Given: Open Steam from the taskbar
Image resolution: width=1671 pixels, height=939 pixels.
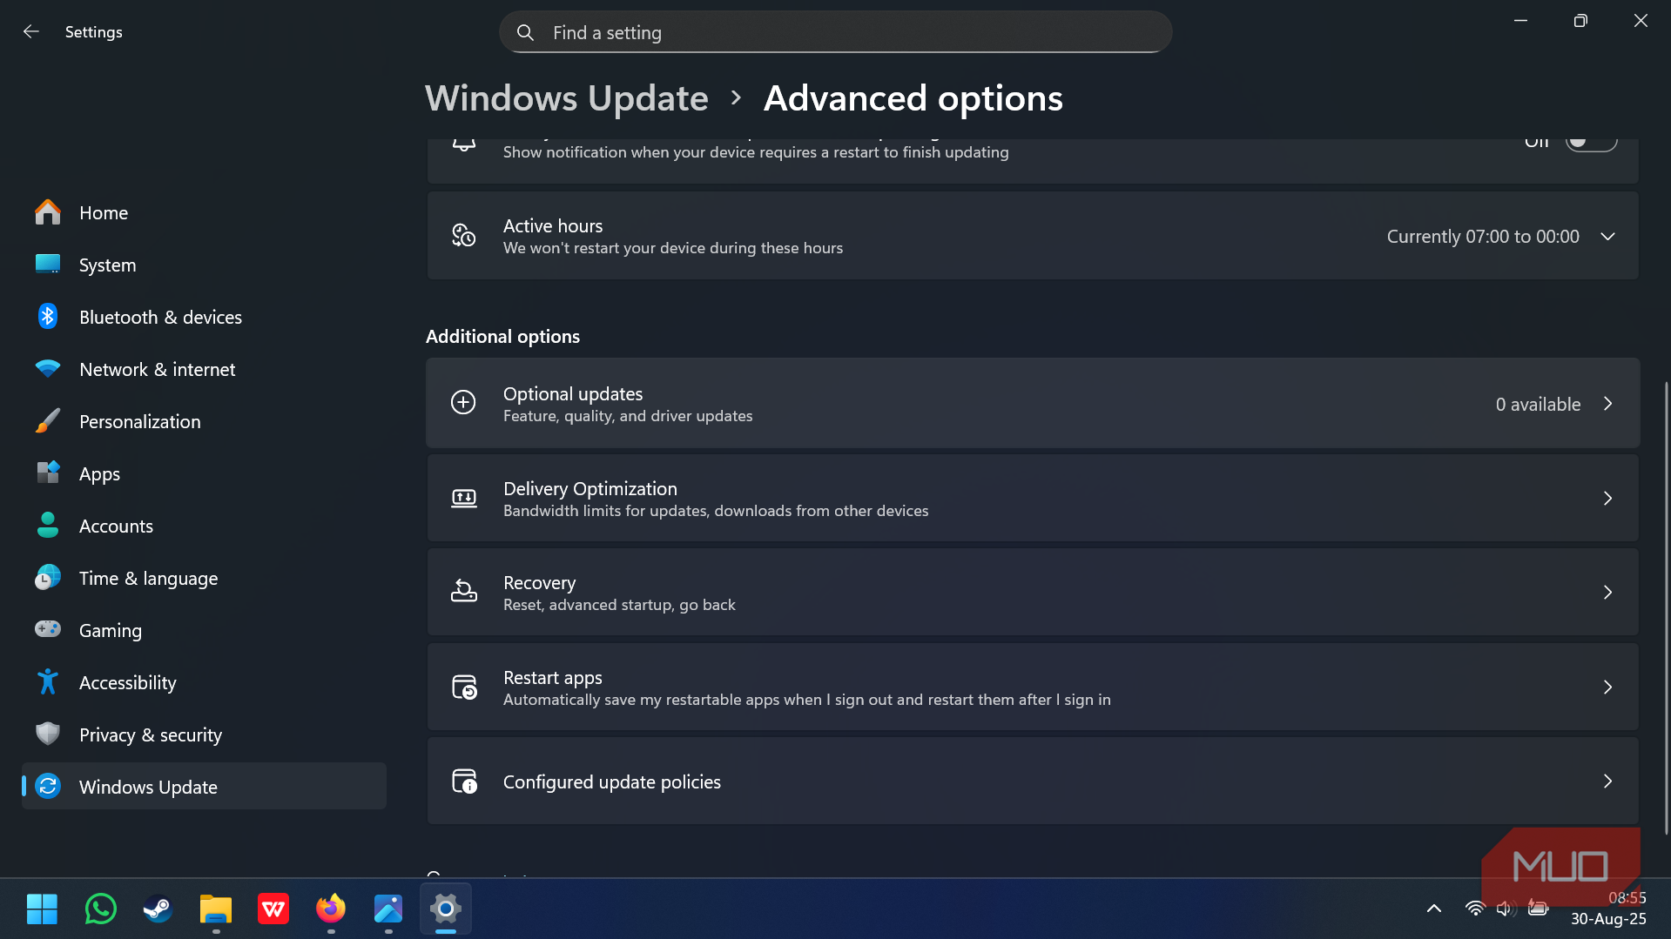Looking at the screenshot, I should pos(158,909).
